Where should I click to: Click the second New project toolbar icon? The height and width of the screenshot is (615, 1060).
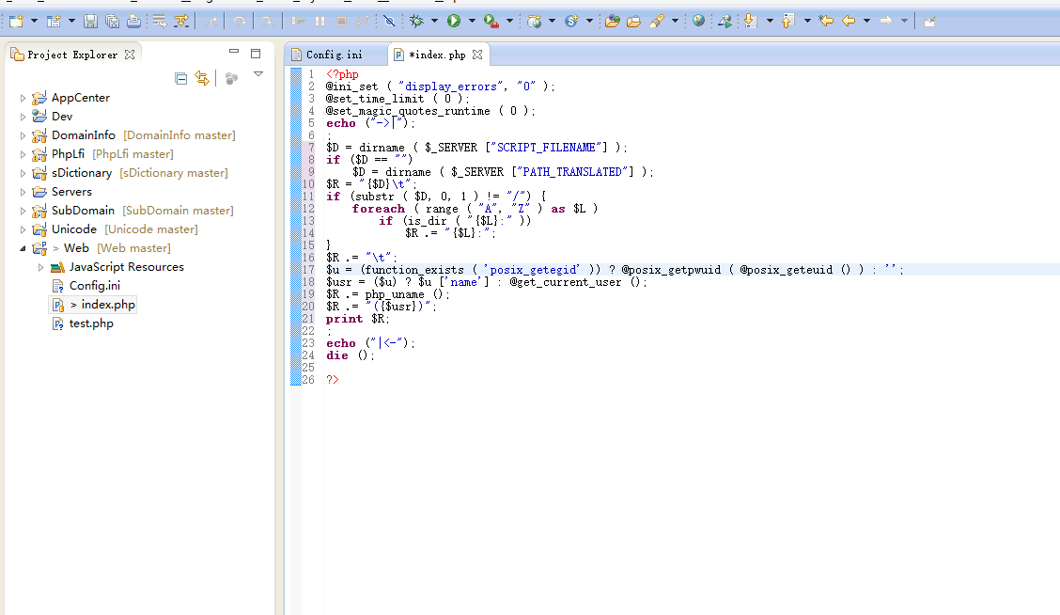coord(54,21)
